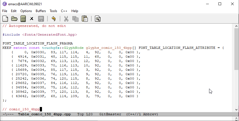239x121 pixels.
Task: Click Top position indicator in mode line
Action: [80, 114]
